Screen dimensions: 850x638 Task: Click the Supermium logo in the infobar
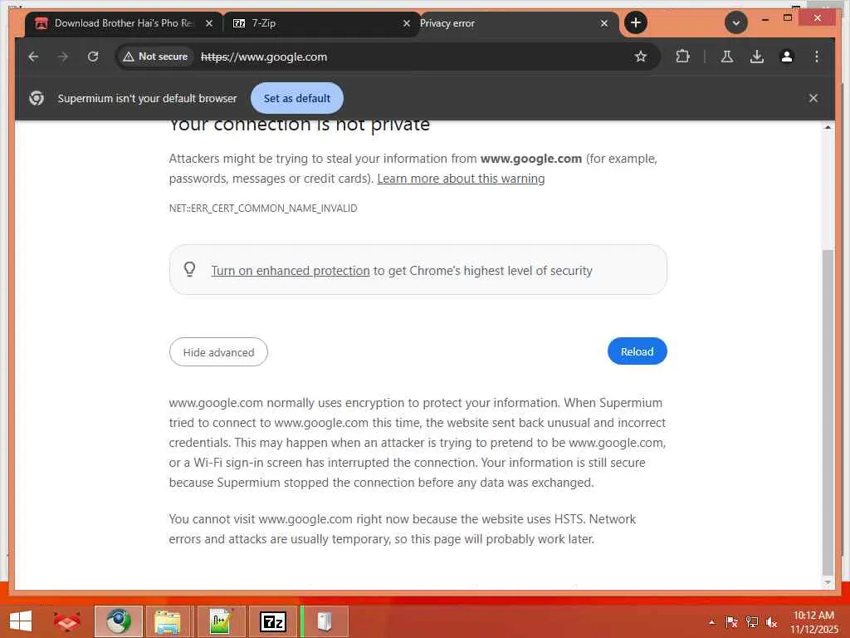(37, 98)
